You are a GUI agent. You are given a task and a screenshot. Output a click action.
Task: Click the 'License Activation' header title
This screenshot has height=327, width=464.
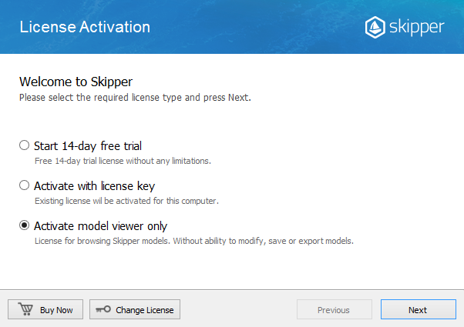coord(85,27)
